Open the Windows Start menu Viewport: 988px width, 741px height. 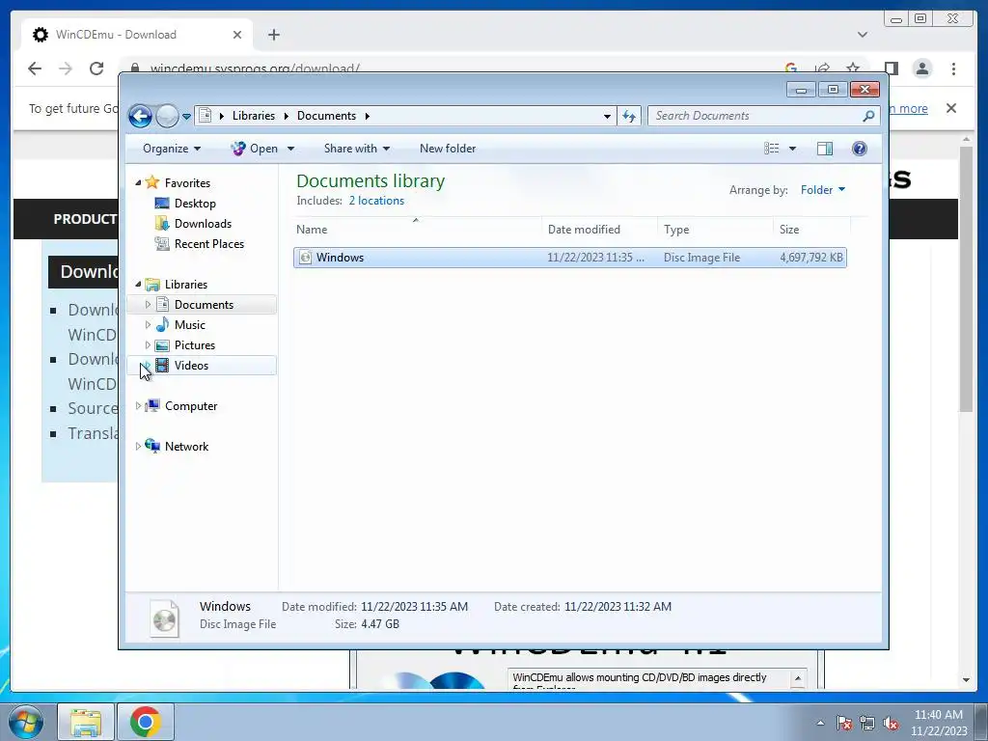coord(24,722)
